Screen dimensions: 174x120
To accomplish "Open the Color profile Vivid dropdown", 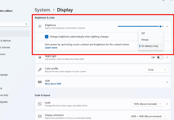I will [x=157, y=70].
